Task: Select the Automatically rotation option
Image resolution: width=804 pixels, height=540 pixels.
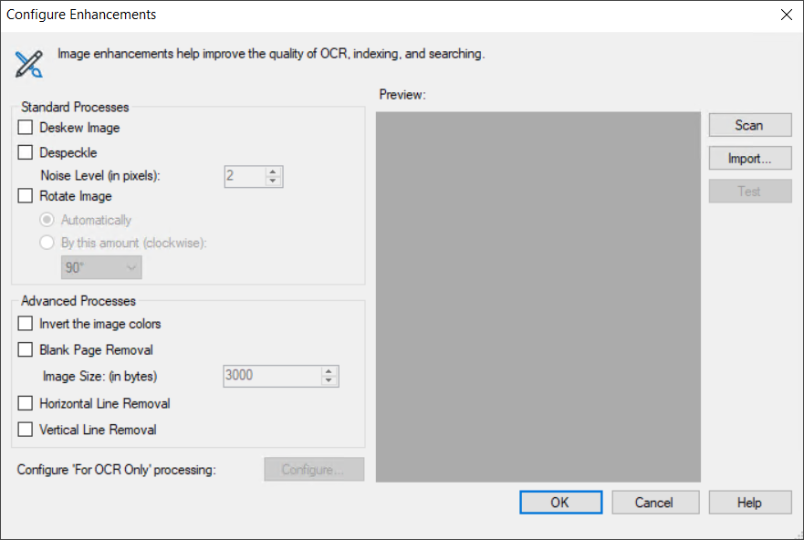Action: pos(47,220)
